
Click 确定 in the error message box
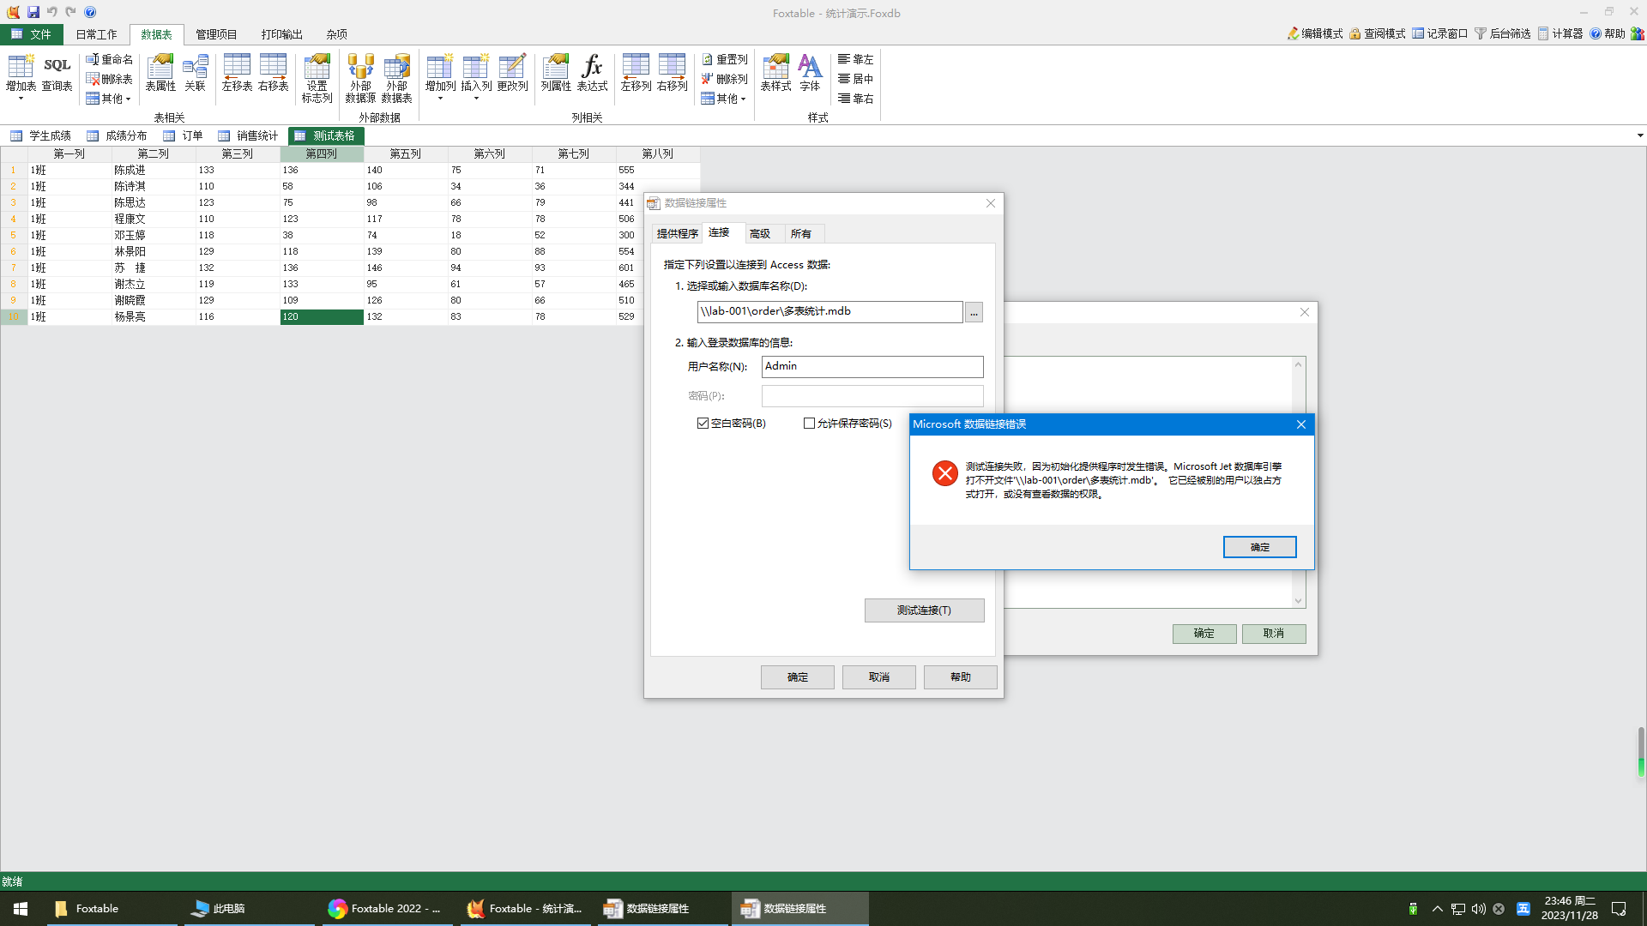point(1259,547)
